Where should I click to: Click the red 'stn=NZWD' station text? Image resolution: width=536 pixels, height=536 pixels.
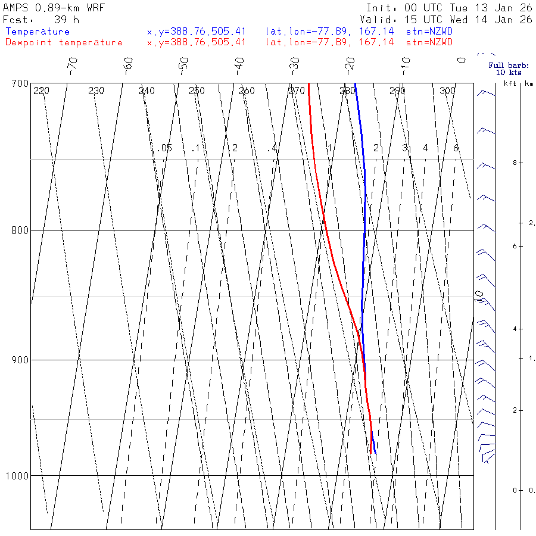coord(429,42)
